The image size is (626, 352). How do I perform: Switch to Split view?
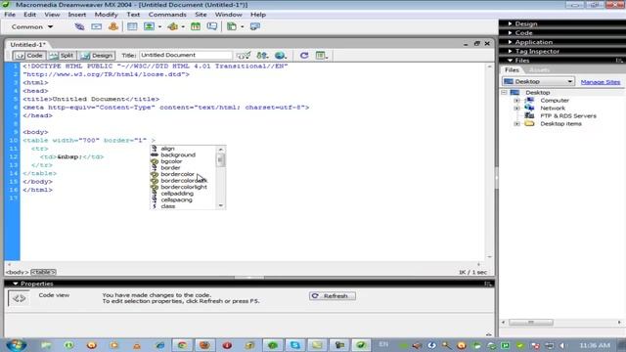pos(62,56)
